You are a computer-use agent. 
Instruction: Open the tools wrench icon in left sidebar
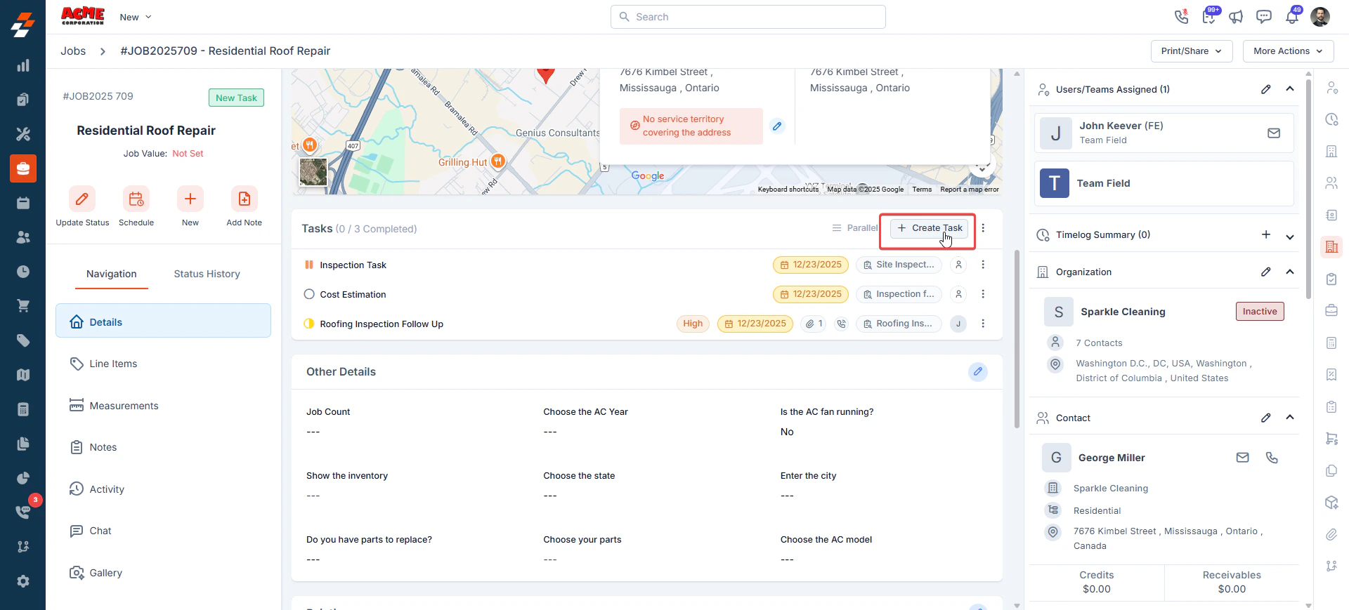pyautogui.click(x=23, y=134)
